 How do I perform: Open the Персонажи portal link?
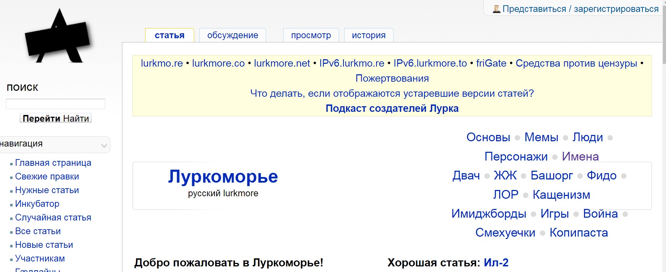coord(516,156)
